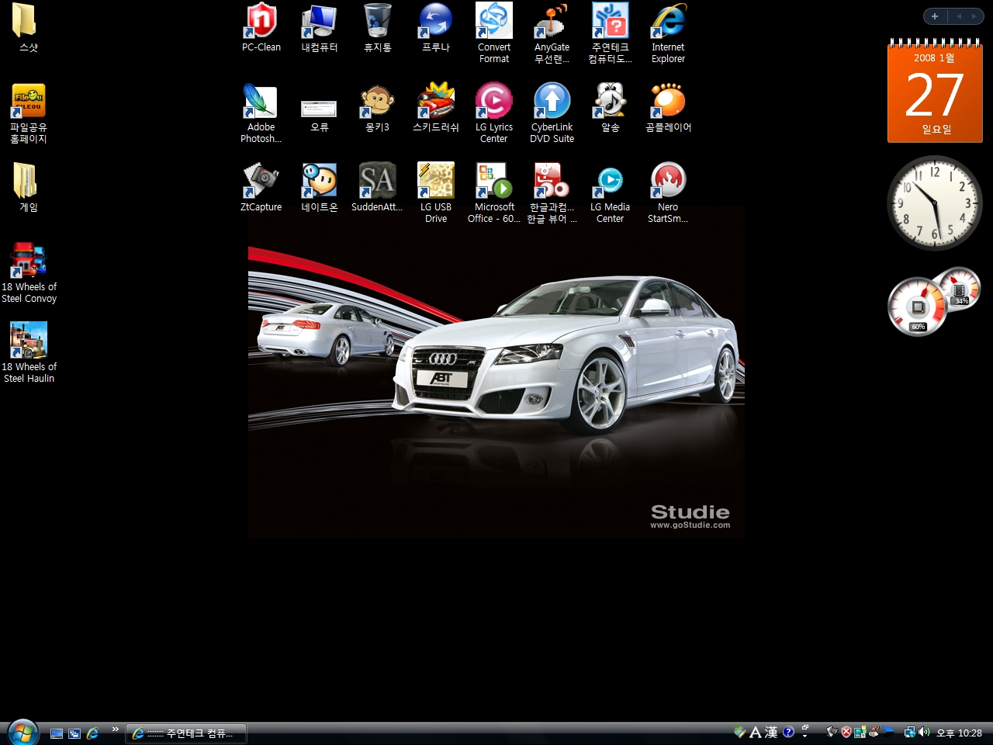Toggle the 漢 Hanja conversion button

[771, 732]
